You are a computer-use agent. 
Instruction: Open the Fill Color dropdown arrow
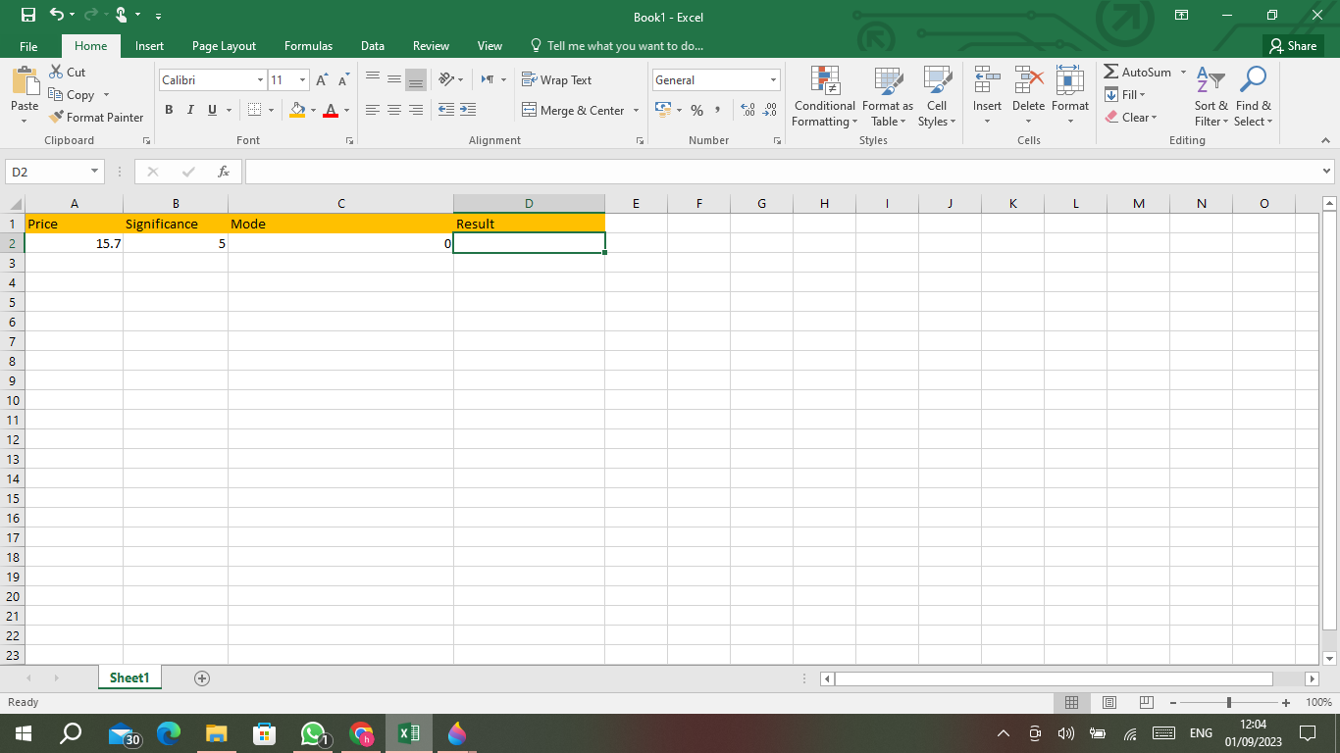(x=312, y=110)
